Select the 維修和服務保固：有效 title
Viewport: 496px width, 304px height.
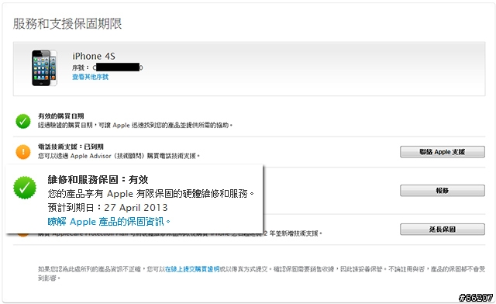click(98, 180)
